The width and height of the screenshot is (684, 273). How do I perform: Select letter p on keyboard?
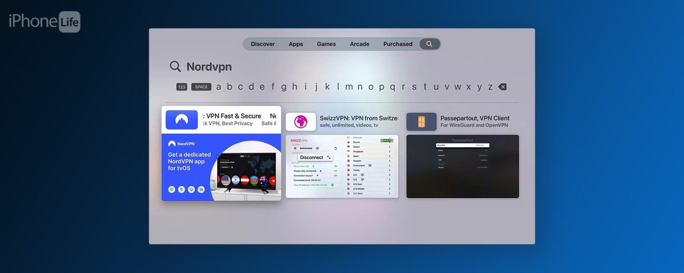(382, 87)
